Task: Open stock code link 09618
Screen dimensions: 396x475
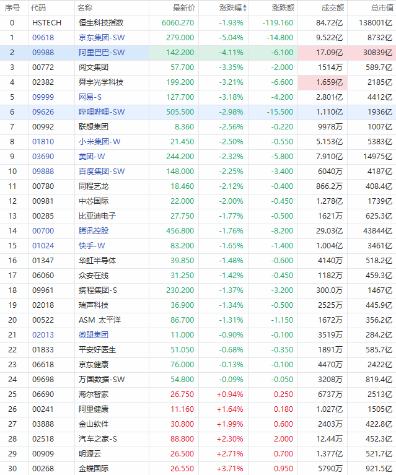Action: coord(43,38)
